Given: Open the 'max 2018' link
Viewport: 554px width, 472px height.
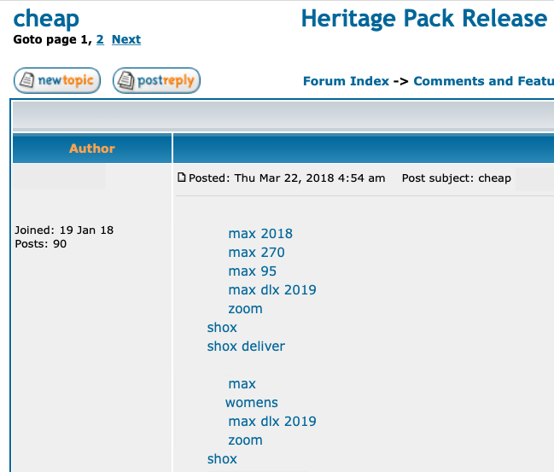Looking at the screenshot, I should tap(260, 233).
